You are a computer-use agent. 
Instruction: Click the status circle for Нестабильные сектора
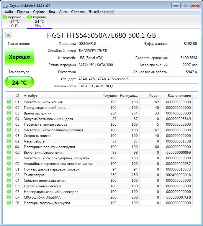9,186
